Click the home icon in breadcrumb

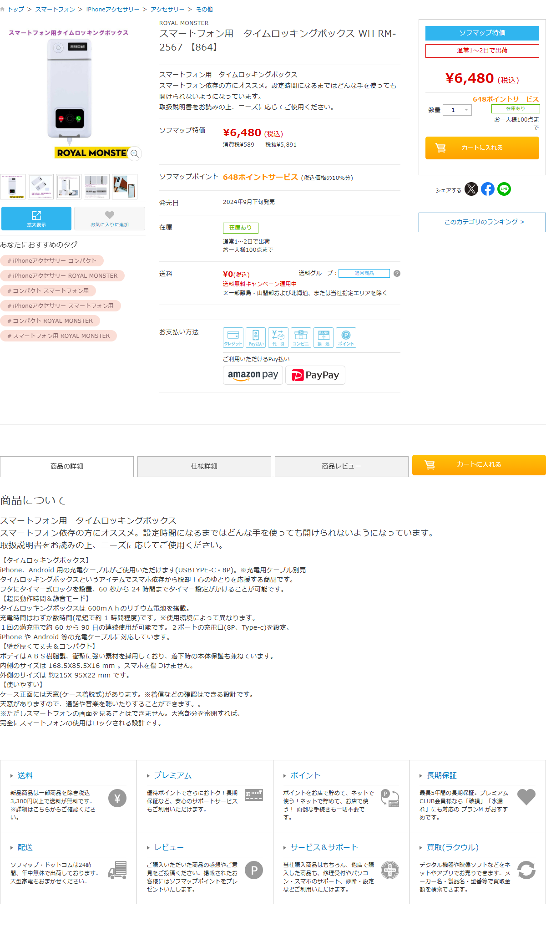click(3, 9)
